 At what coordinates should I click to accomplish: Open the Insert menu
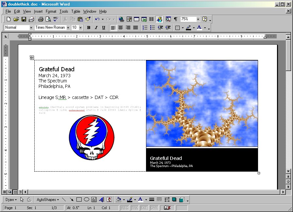pos(38,11)
